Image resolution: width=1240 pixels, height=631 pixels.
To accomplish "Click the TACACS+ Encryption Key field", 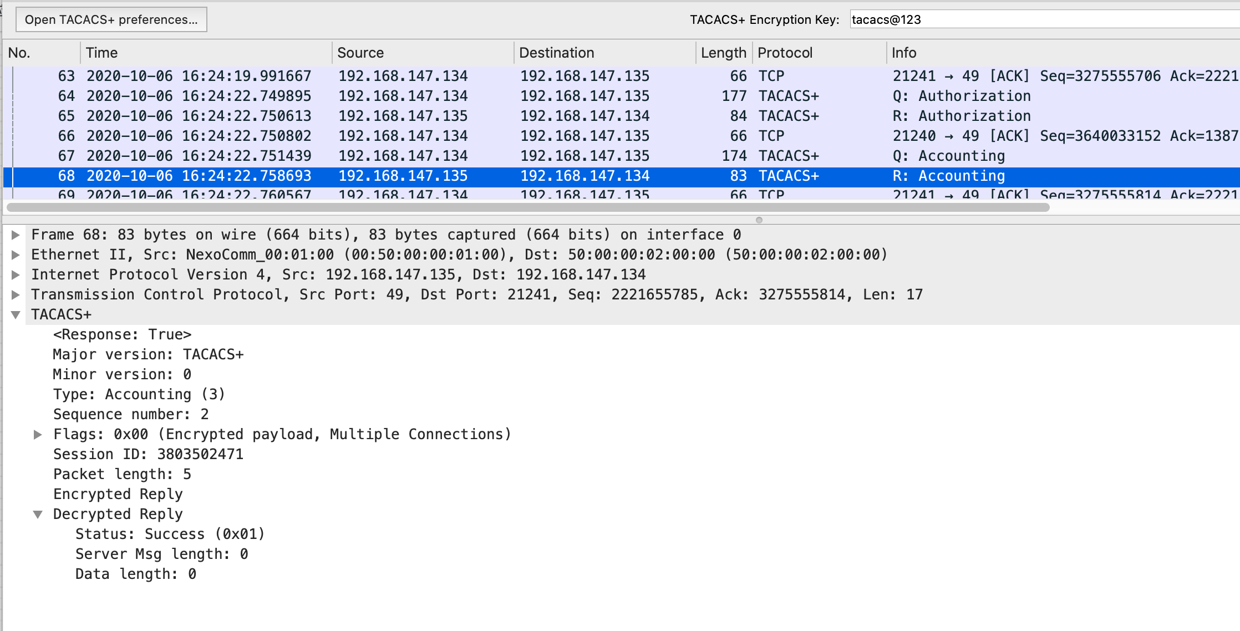I will [x=1043, y=19].
